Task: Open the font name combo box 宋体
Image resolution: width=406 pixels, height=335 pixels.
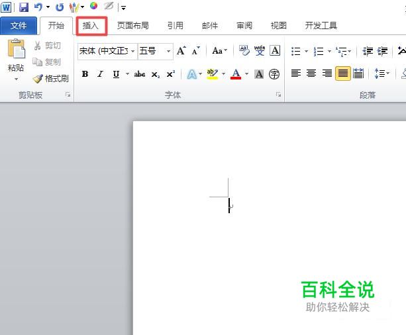Action: tap(107, 51)
